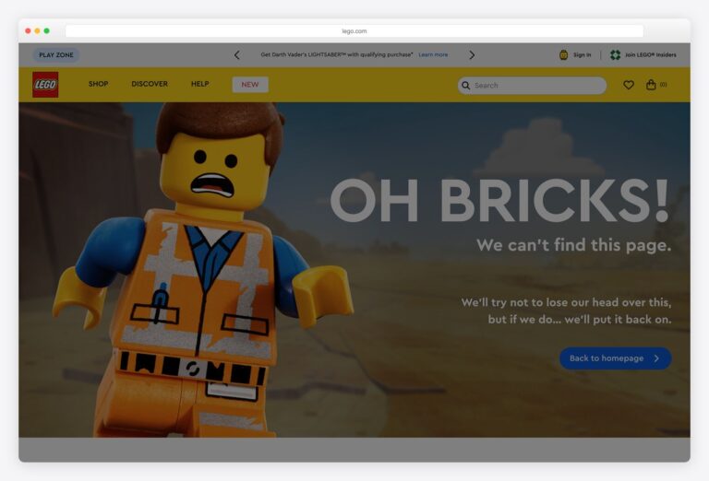This screenshot has width=709, height=481.
Task: Go to next promo banner arrow
Action: [x=472, y=55]
